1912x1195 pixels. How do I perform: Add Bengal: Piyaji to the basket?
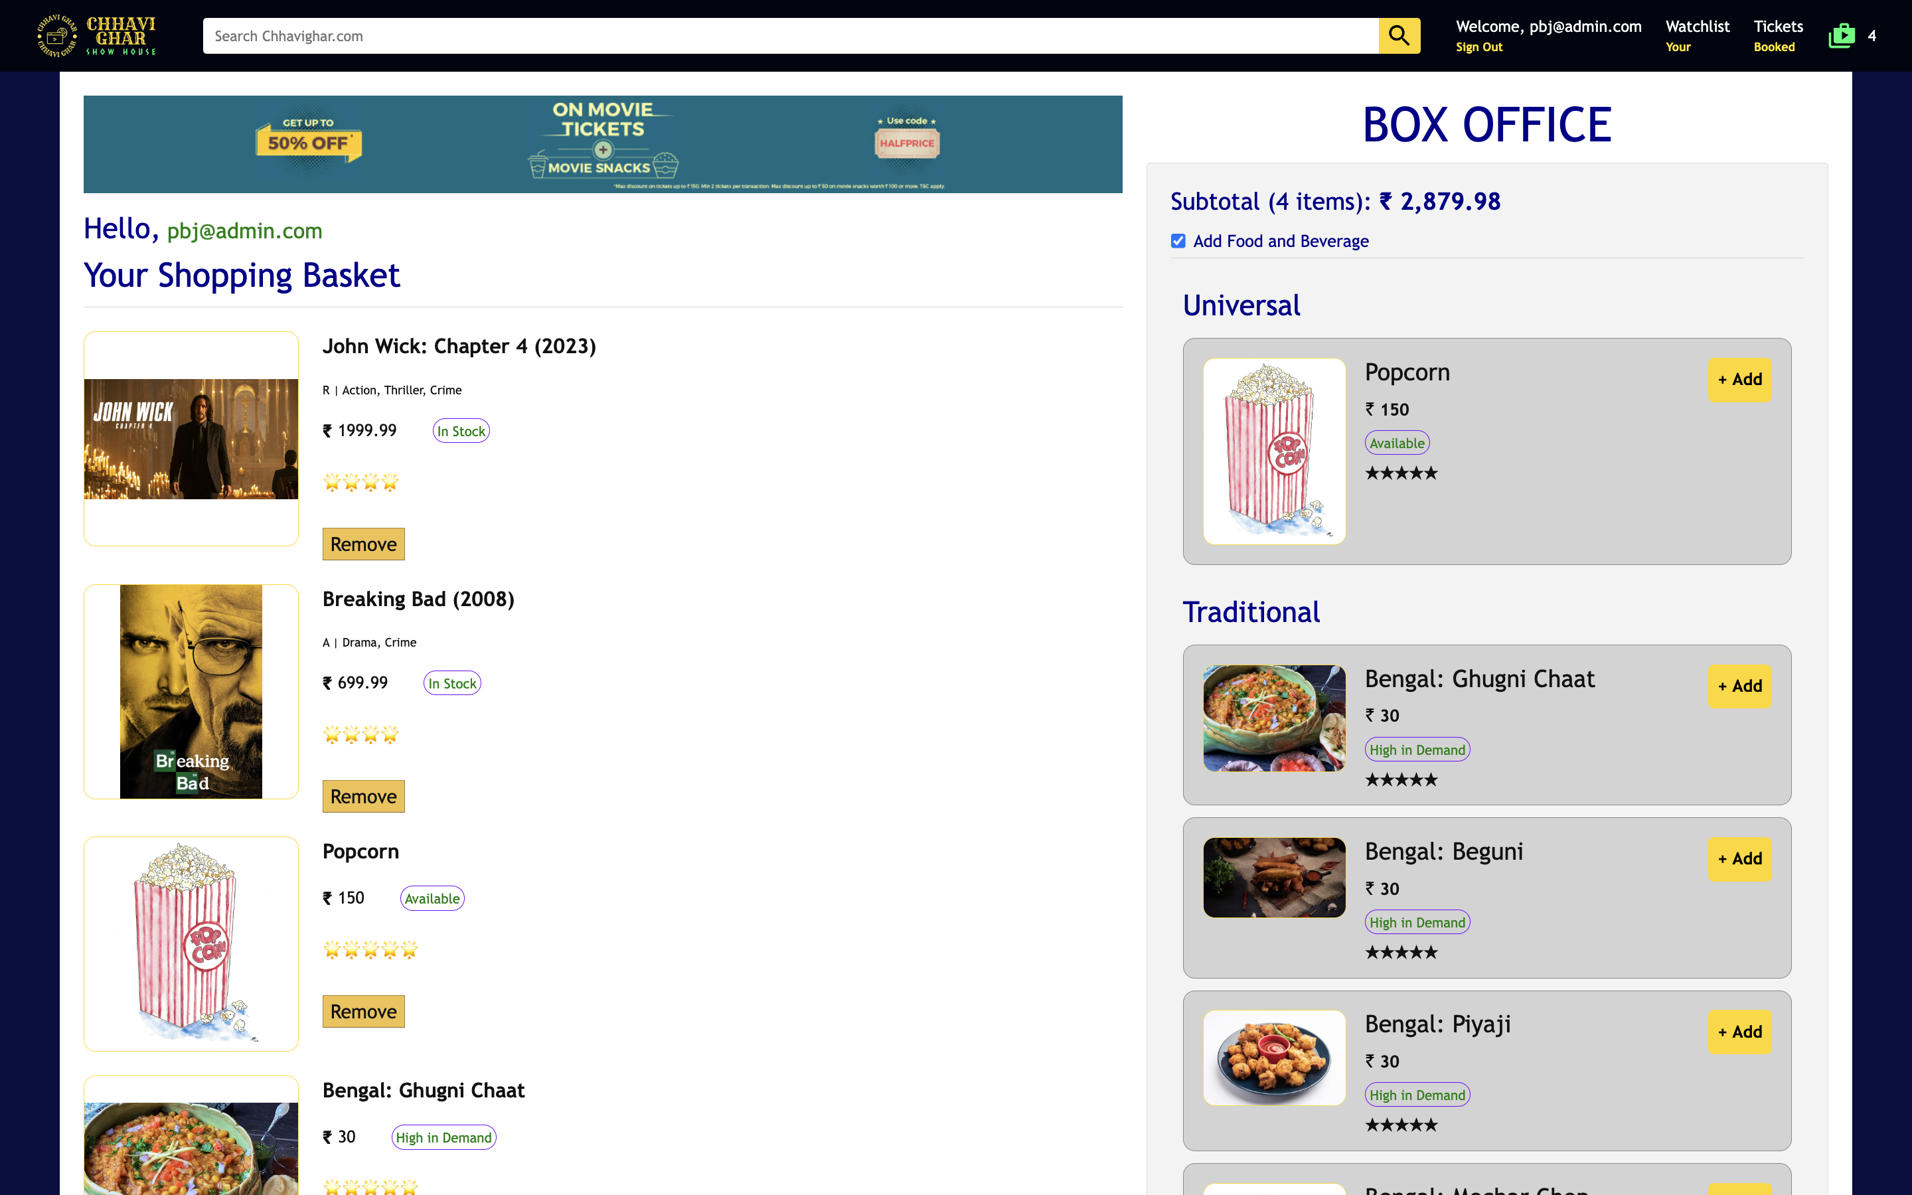pos(1739,1032)
